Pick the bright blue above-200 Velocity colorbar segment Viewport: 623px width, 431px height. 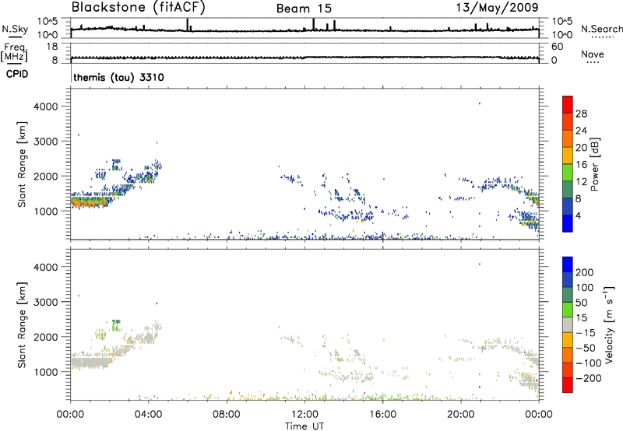tap(568, 265)
